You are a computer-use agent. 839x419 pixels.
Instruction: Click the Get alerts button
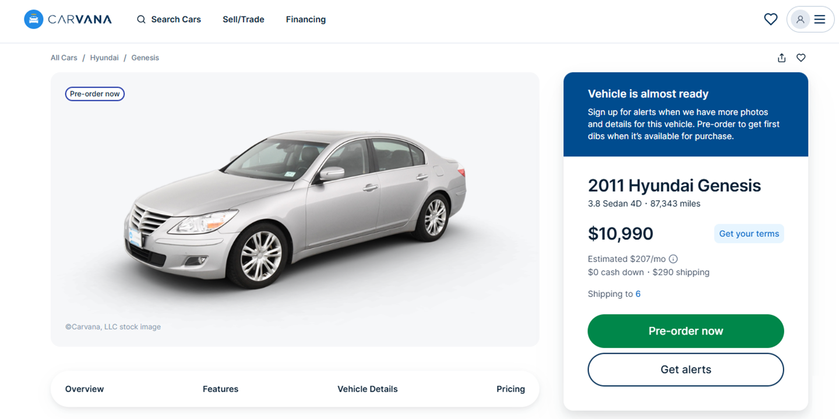point(686,370)
